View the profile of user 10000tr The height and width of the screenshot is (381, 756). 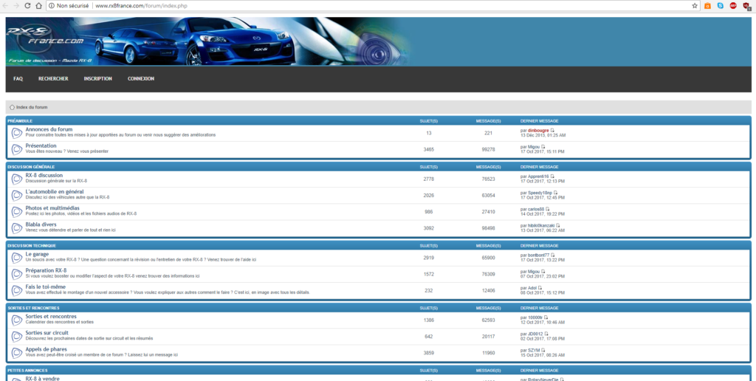click(535, 317)
